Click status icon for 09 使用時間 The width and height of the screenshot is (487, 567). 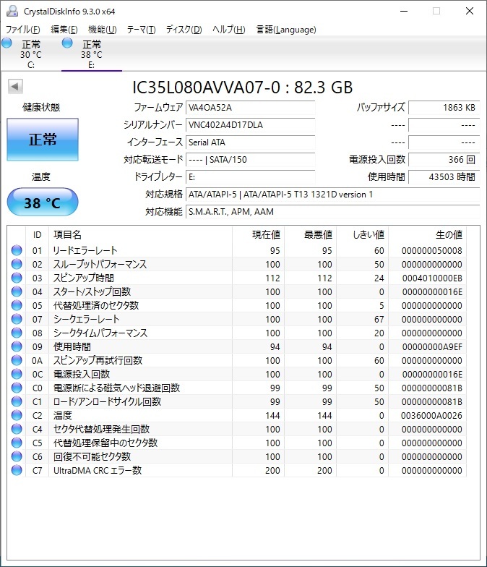17,346
